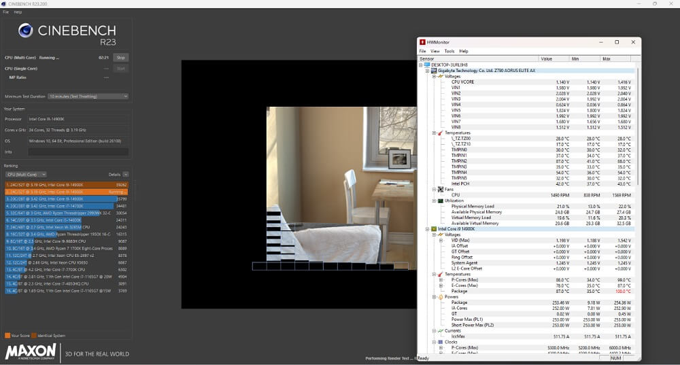Open the CPU (Multi Core) ranking dropdown
Viewport: 680px width, 365px height.
(x=26, y=175)
